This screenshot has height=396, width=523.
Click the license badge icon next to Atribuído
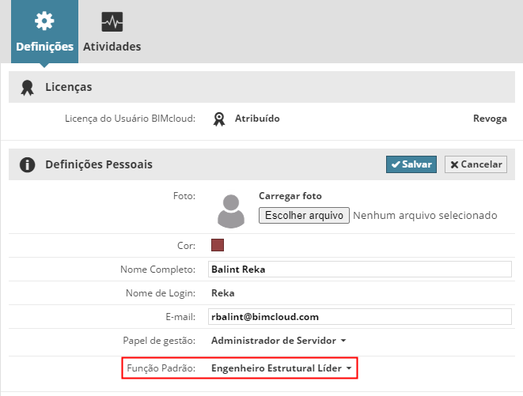[x=219, y=119]
